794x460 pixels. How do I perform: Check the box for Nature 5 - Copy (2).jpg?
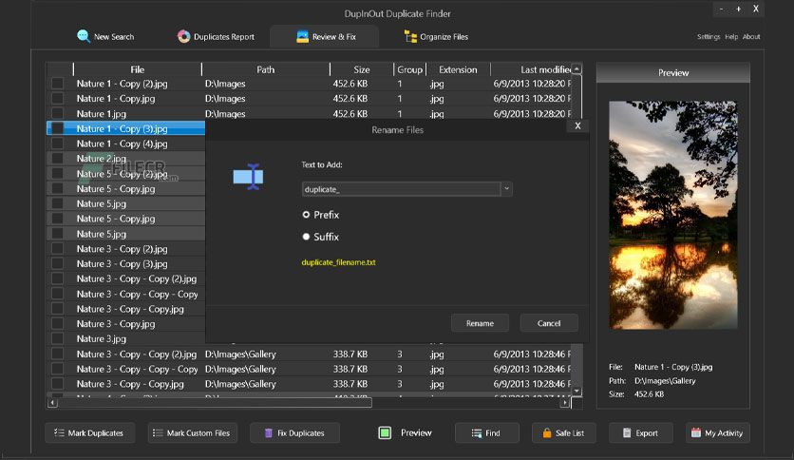coord(57,173)
